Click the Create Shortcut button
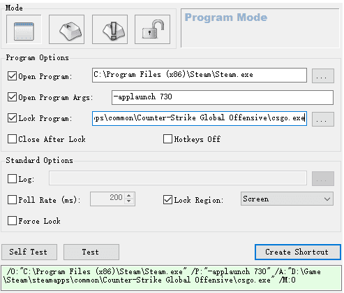Image resolution: width=344 pixels, height=293 pixels. pyautogui.click(x=298, y=252)
